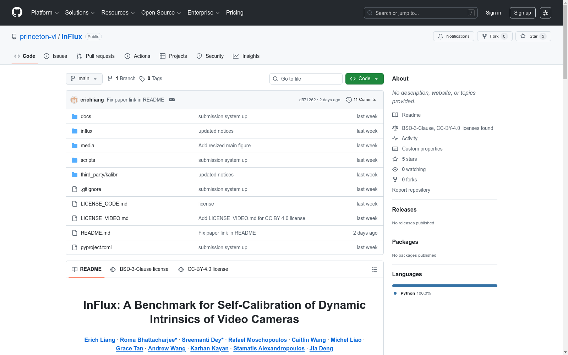Switch to the Insights tab
Image resolution: width=568 pixels, height=355 pixels.
click(x=246, y=56)
